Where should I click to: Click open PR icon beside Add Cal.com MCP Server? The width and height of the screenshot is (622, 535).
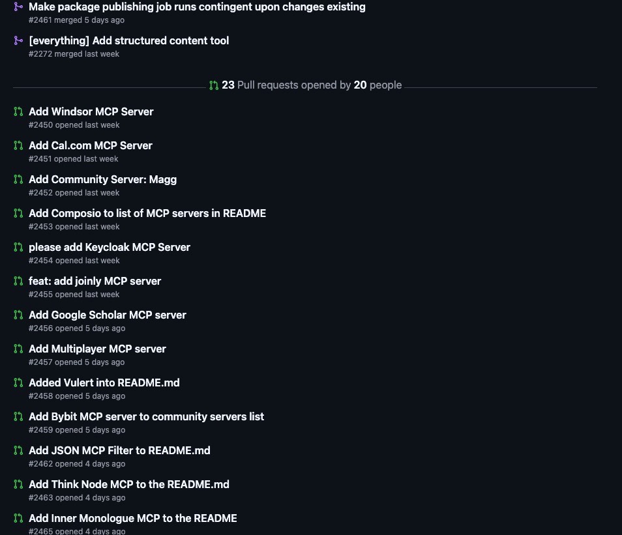[x=18, y=145]
